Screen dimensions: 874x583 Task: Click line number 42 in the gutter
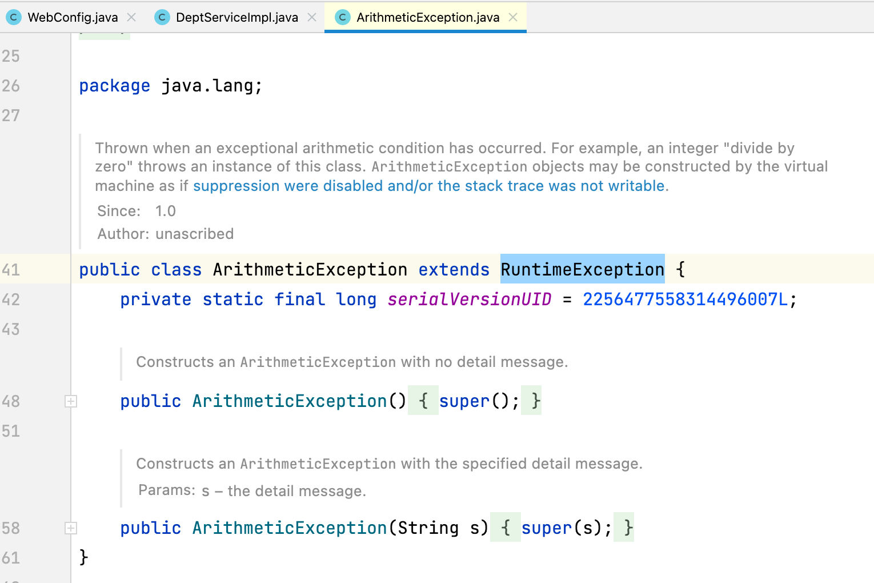tap(11, 300)
